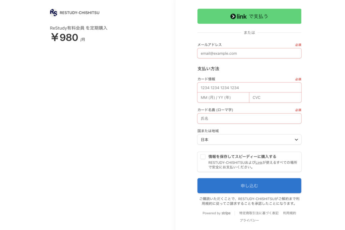345x230 pixels.
Task: Click the CVC security code field
Action: click(275, 97)
